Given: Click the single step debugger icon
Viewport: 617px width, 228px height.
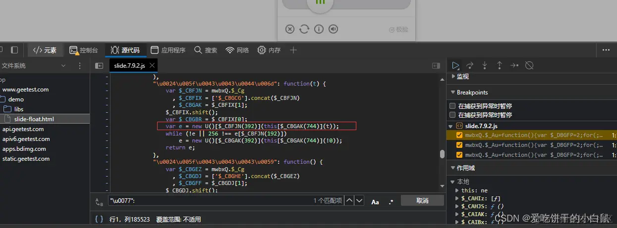Looking at the screenshot, I should (x=514, y=65).
